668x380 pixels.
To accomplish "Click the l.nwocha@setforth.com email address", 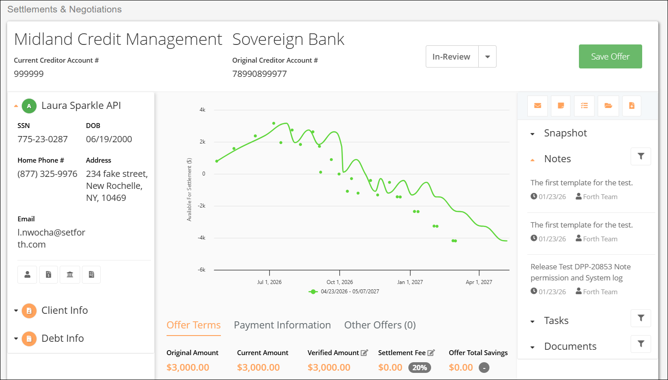I will [x=51, y=238].
